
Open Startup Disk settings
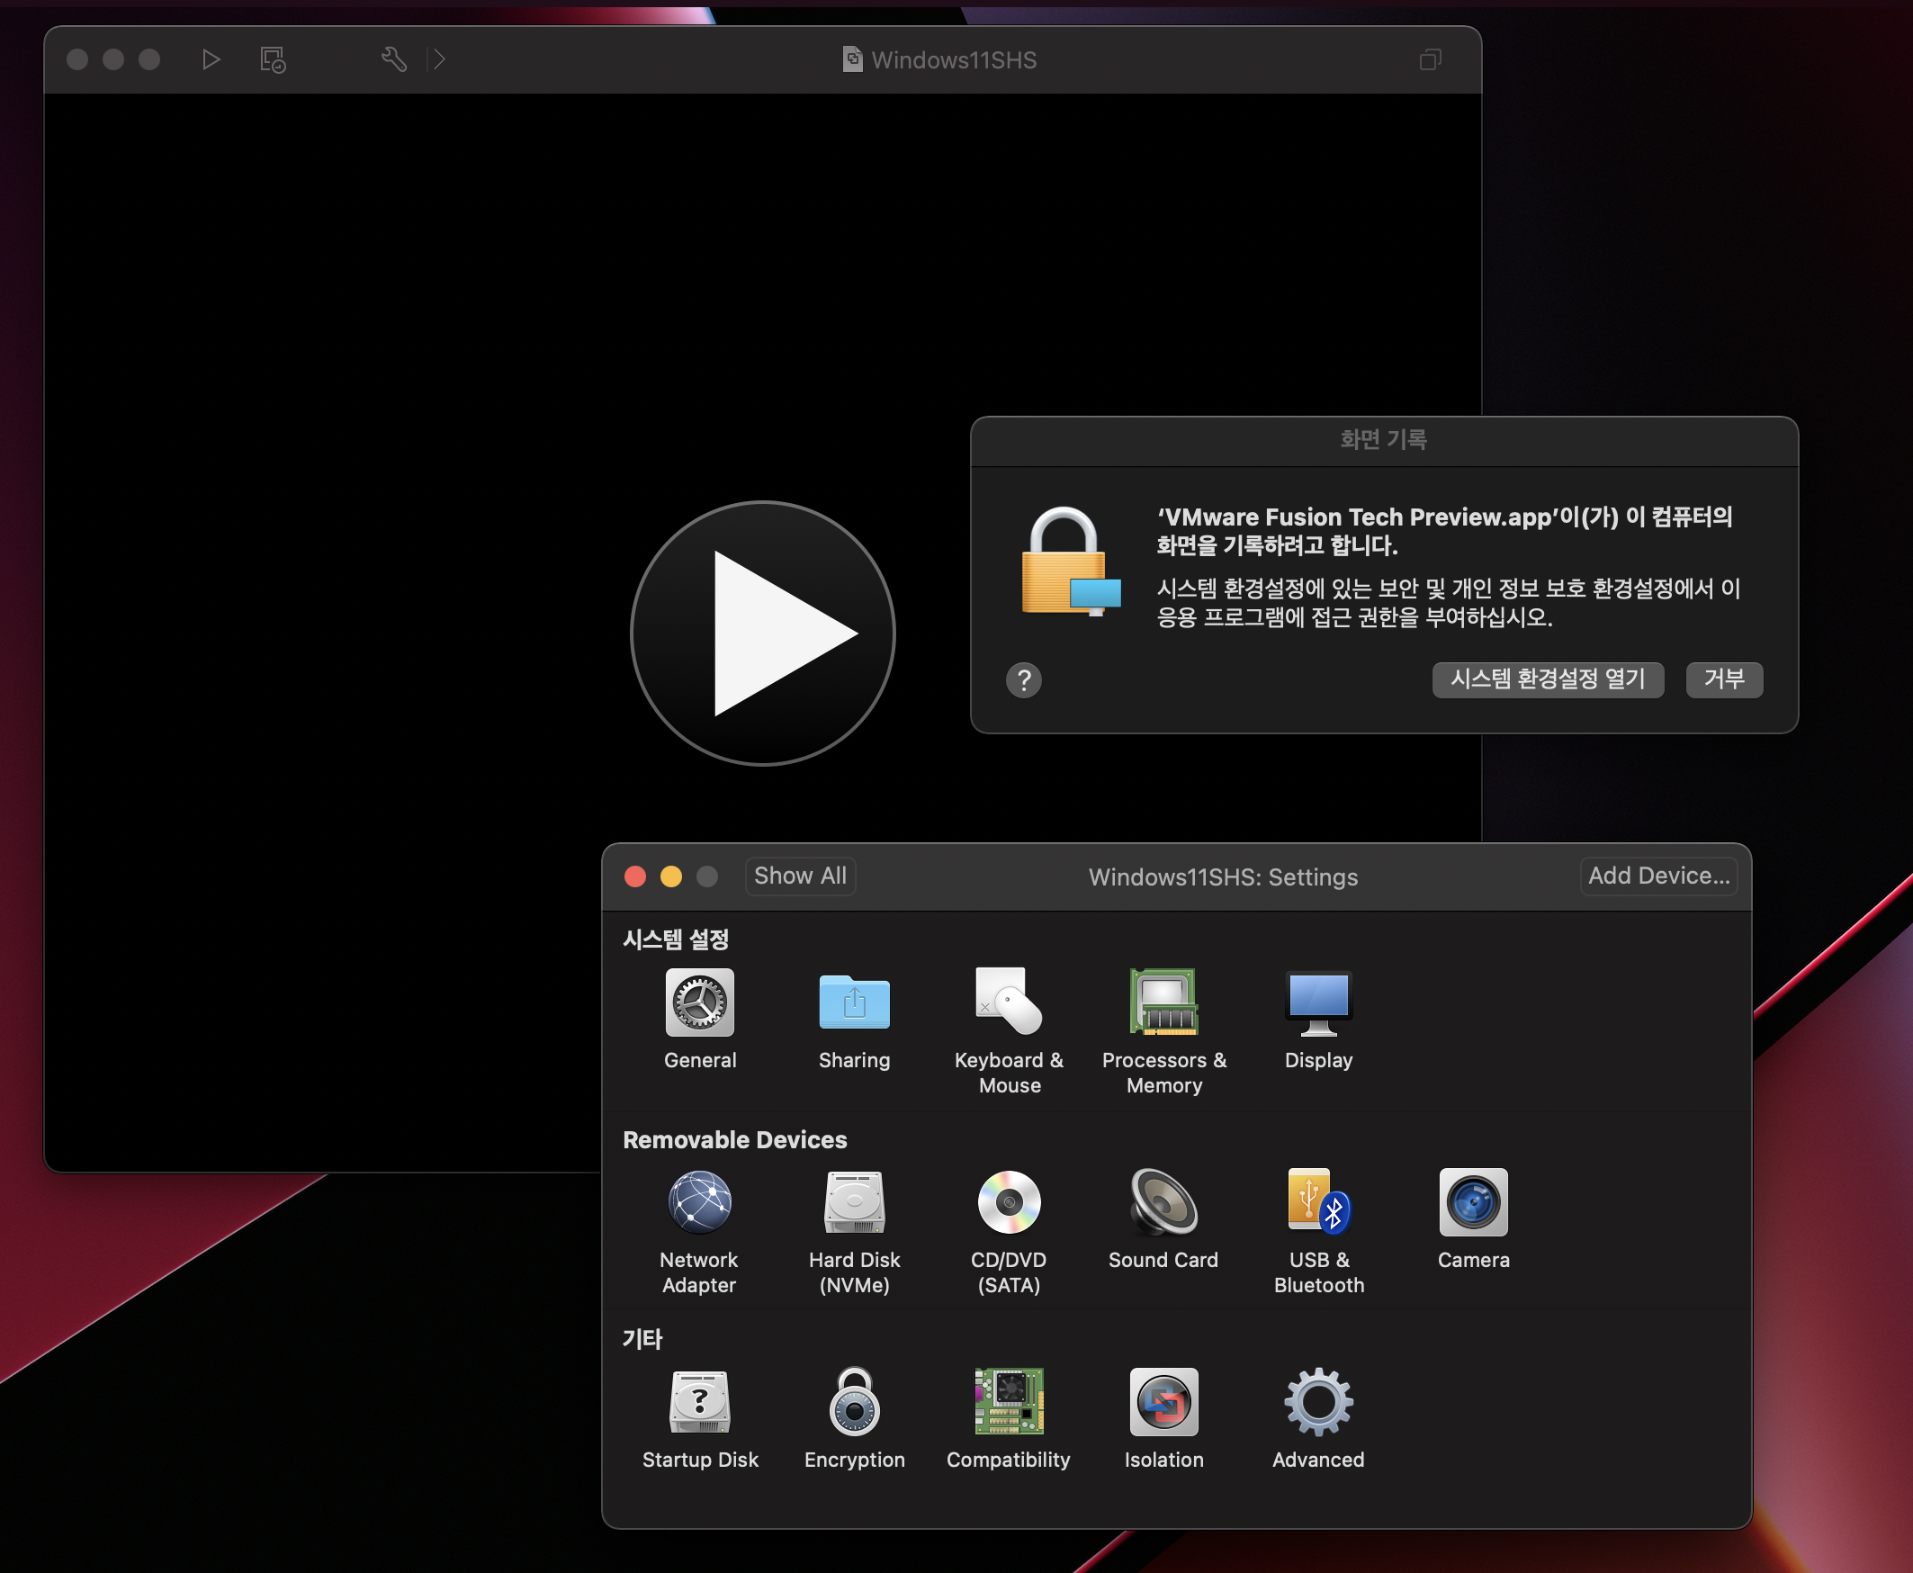[x=699, y=1403]
